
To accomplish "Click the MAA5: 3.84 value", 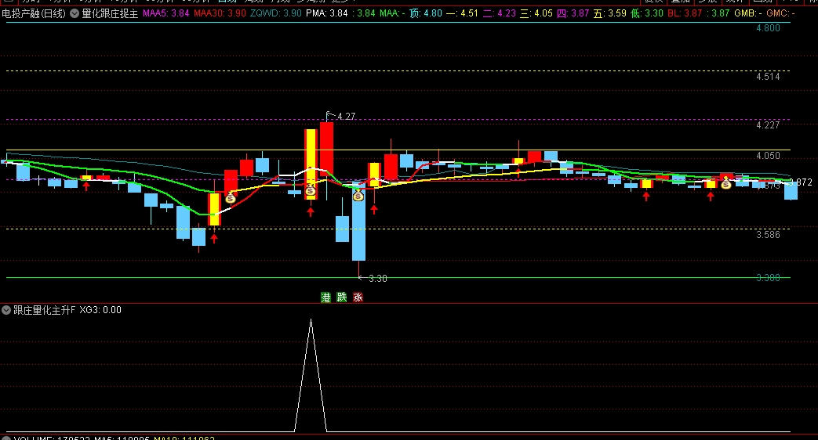I will pyautogui.click(x=166, y=13).
